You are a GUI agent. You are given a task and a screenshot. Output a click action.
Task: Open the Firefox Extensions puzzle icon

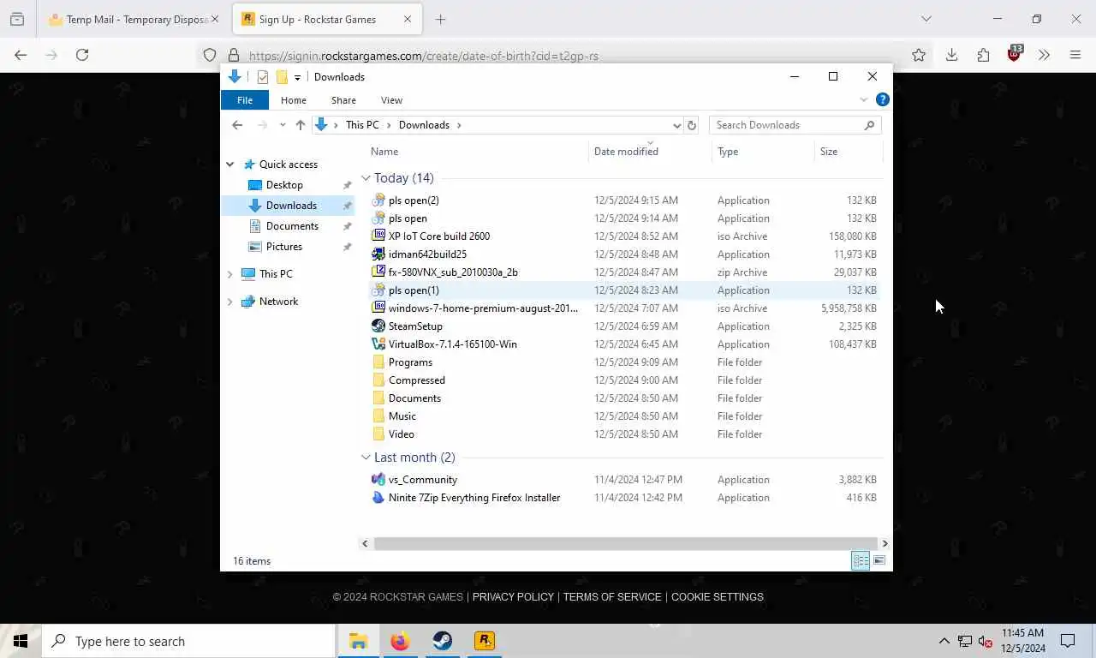[x=983, y=55]
